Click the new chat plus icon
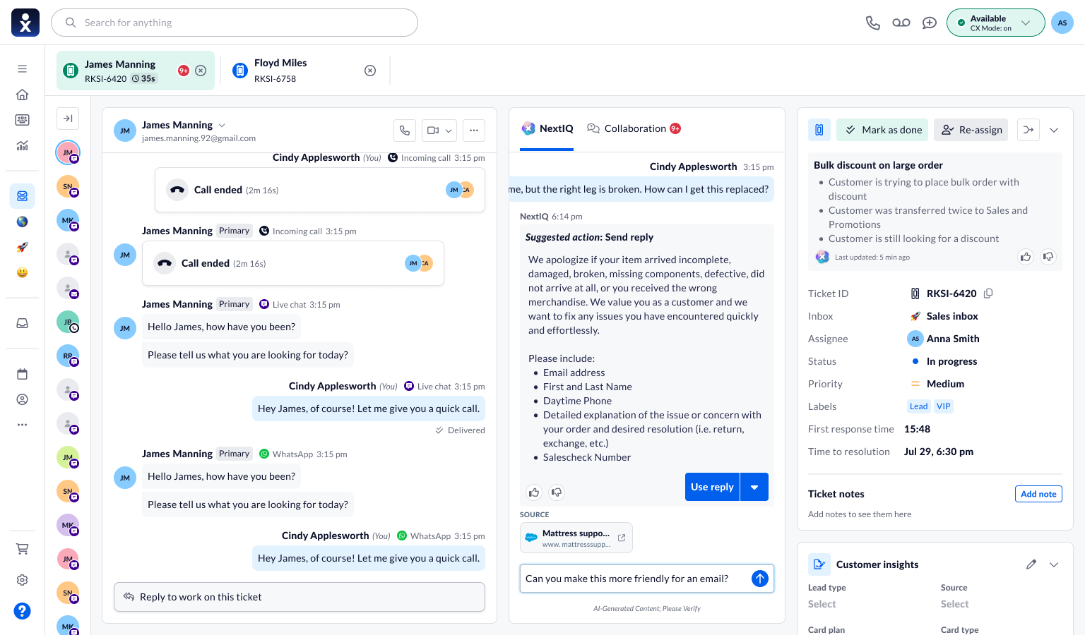This screenshot has height=635, width=1085. pos(930,23)
